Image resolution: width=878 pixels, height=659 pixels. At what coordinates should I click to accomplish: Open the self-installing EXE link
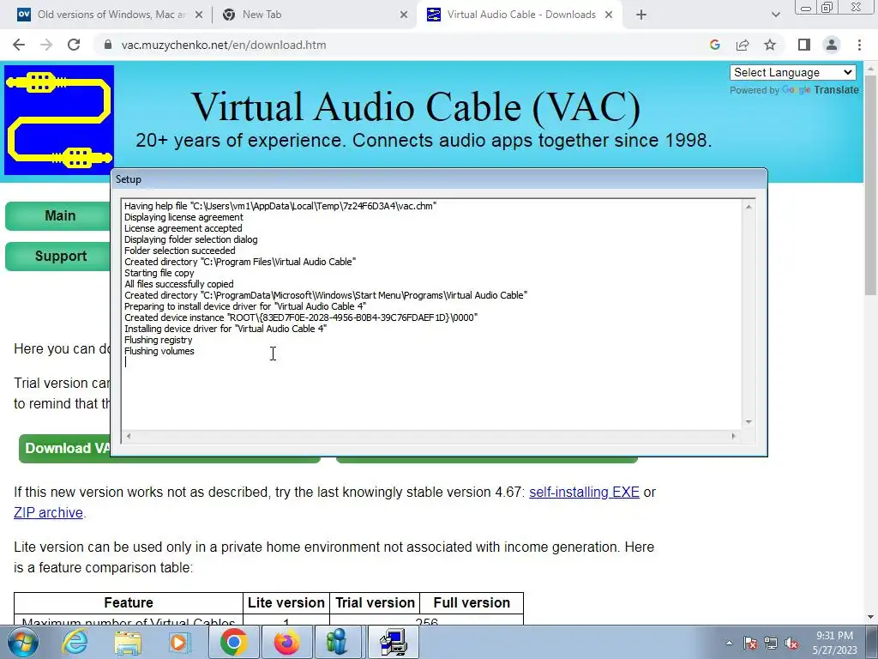584,492
